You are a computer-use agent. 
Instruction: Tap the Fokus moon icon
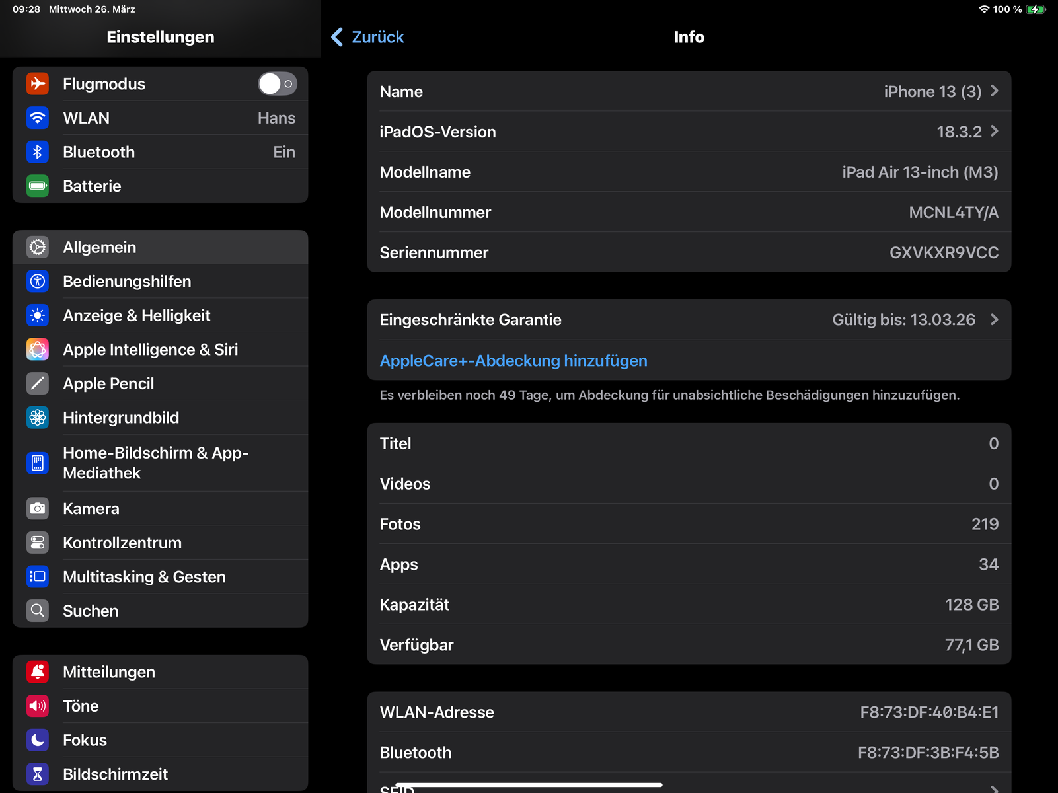pos(38,740)
